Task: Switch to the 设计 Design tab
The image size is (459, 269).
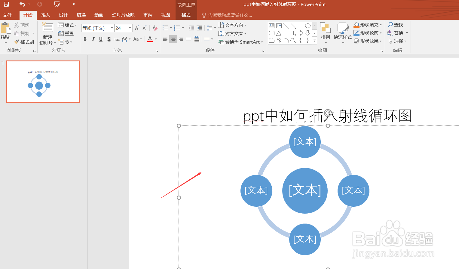Action: [63, 15]
